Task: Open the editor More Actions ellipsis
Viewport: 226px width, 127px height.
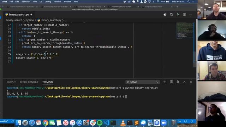Action: 191,14
